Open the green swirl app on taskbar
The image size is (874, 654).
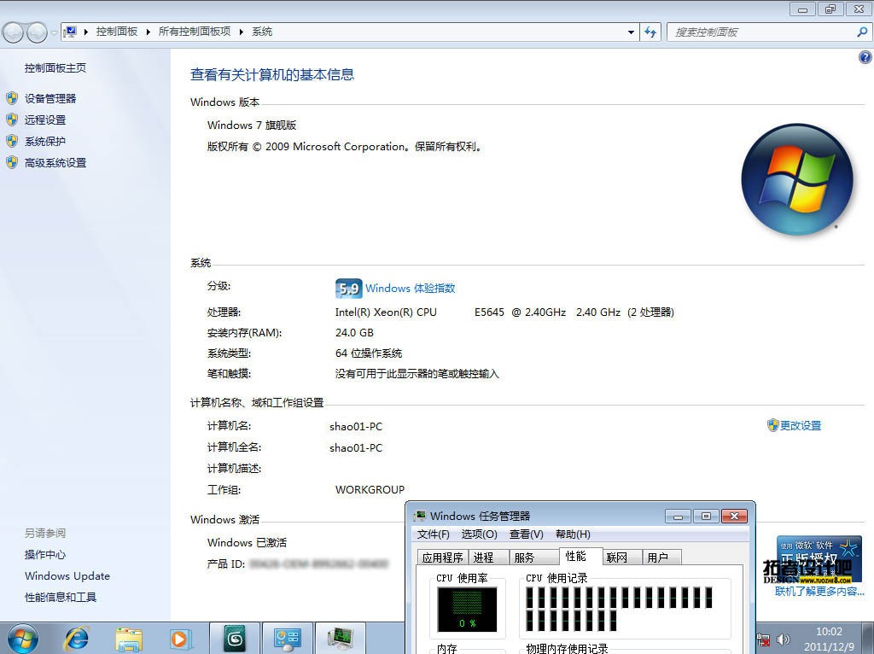click(234, 639)
